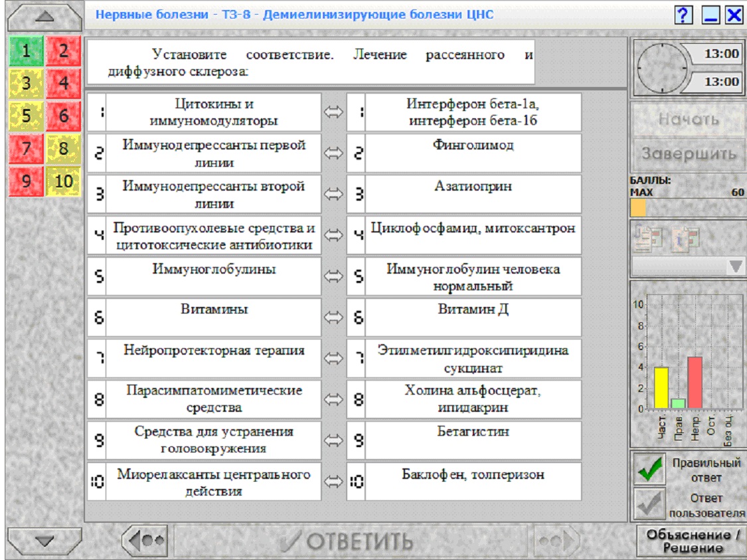Click the link arrow beside Холина альфосцерат

(333, 399)
